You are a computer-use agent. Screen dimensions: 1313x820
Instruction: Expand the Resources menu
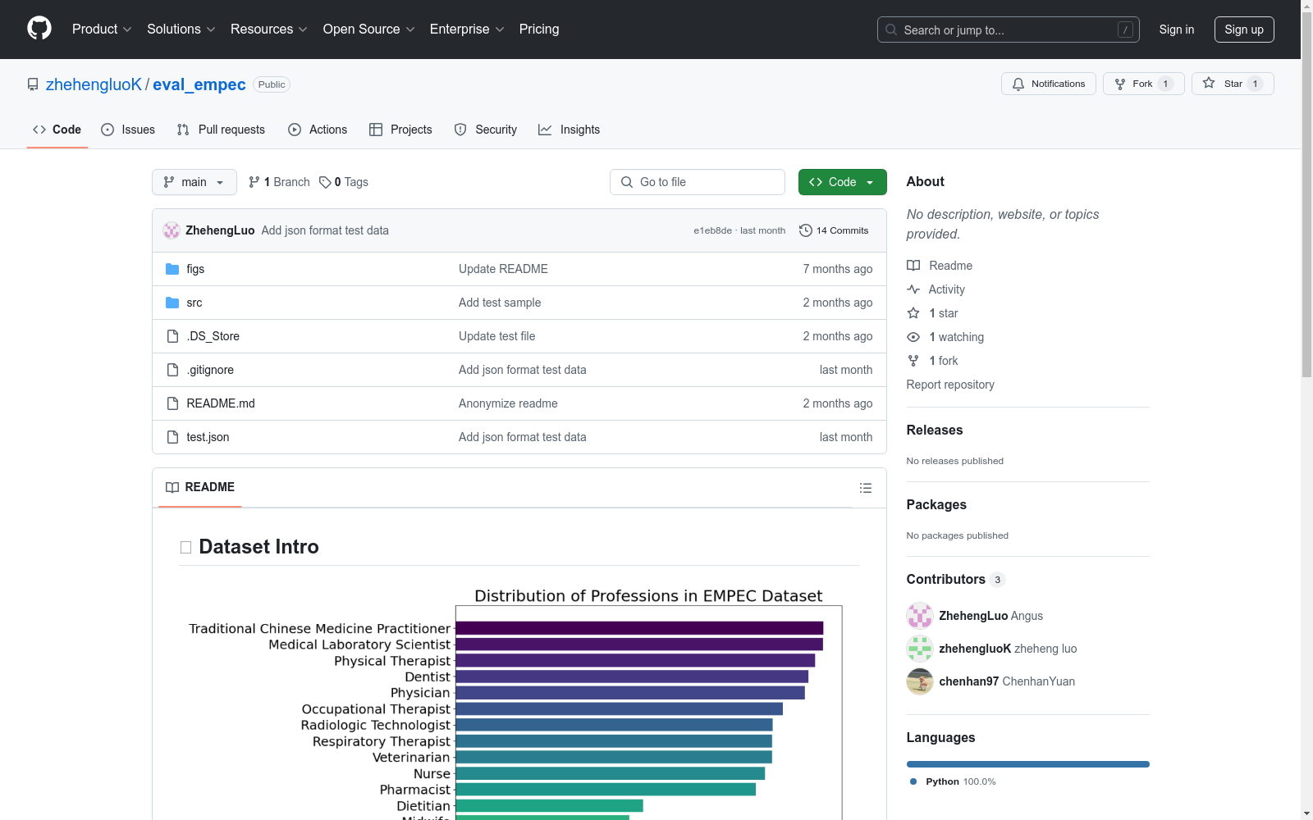269,29
